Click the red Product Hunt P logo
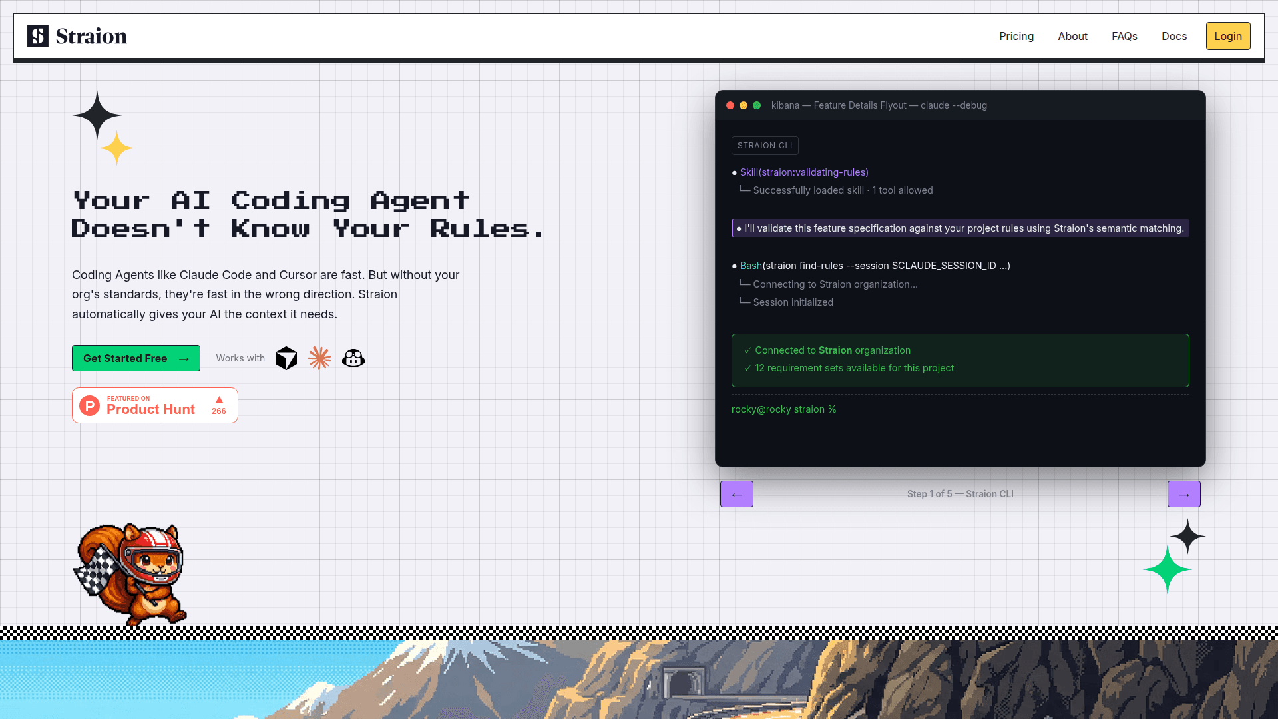This screenshot has width=1278, height=719. click(x=89, y=405)
